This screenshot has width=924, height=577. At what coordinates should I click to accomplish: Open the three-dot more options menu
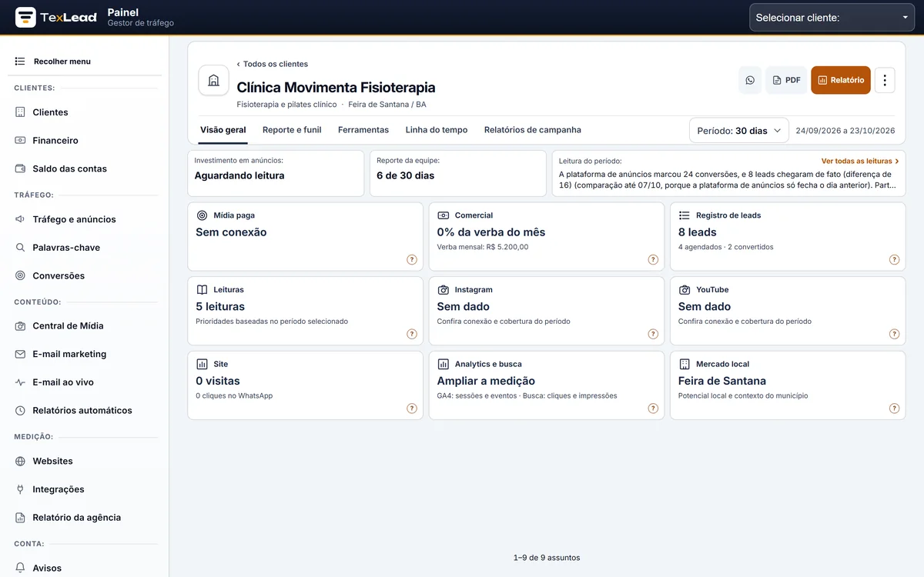pos(885,80)
